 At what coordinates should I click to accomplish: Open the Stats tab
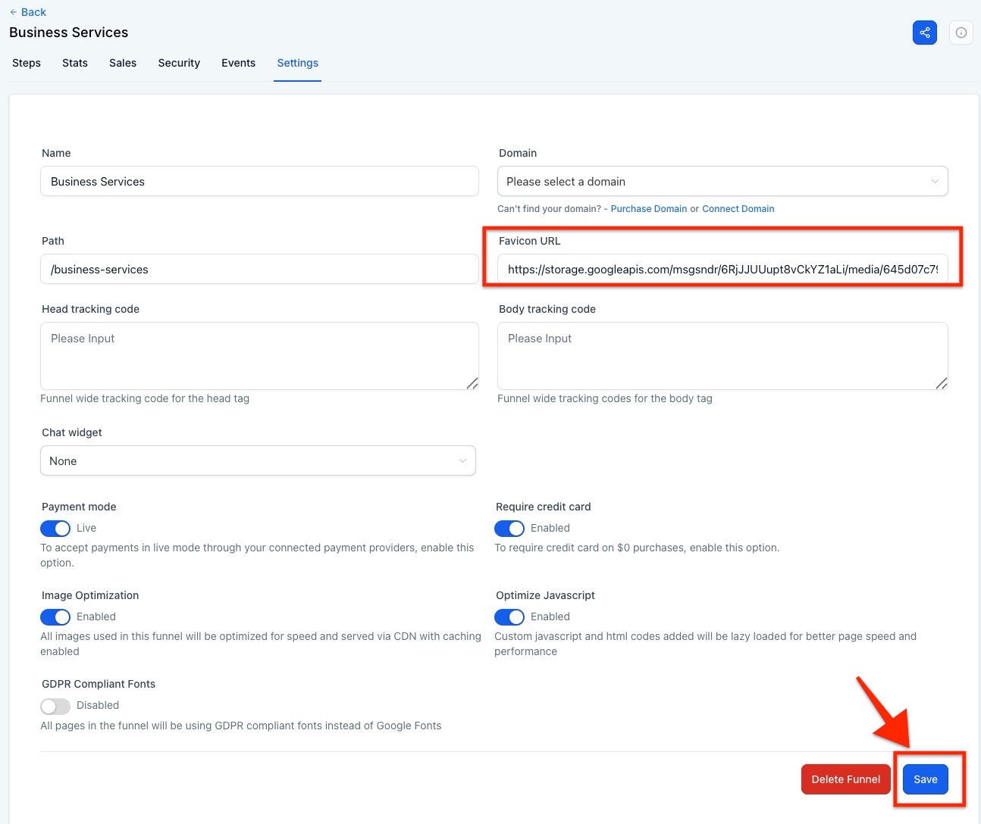[75, 63]
